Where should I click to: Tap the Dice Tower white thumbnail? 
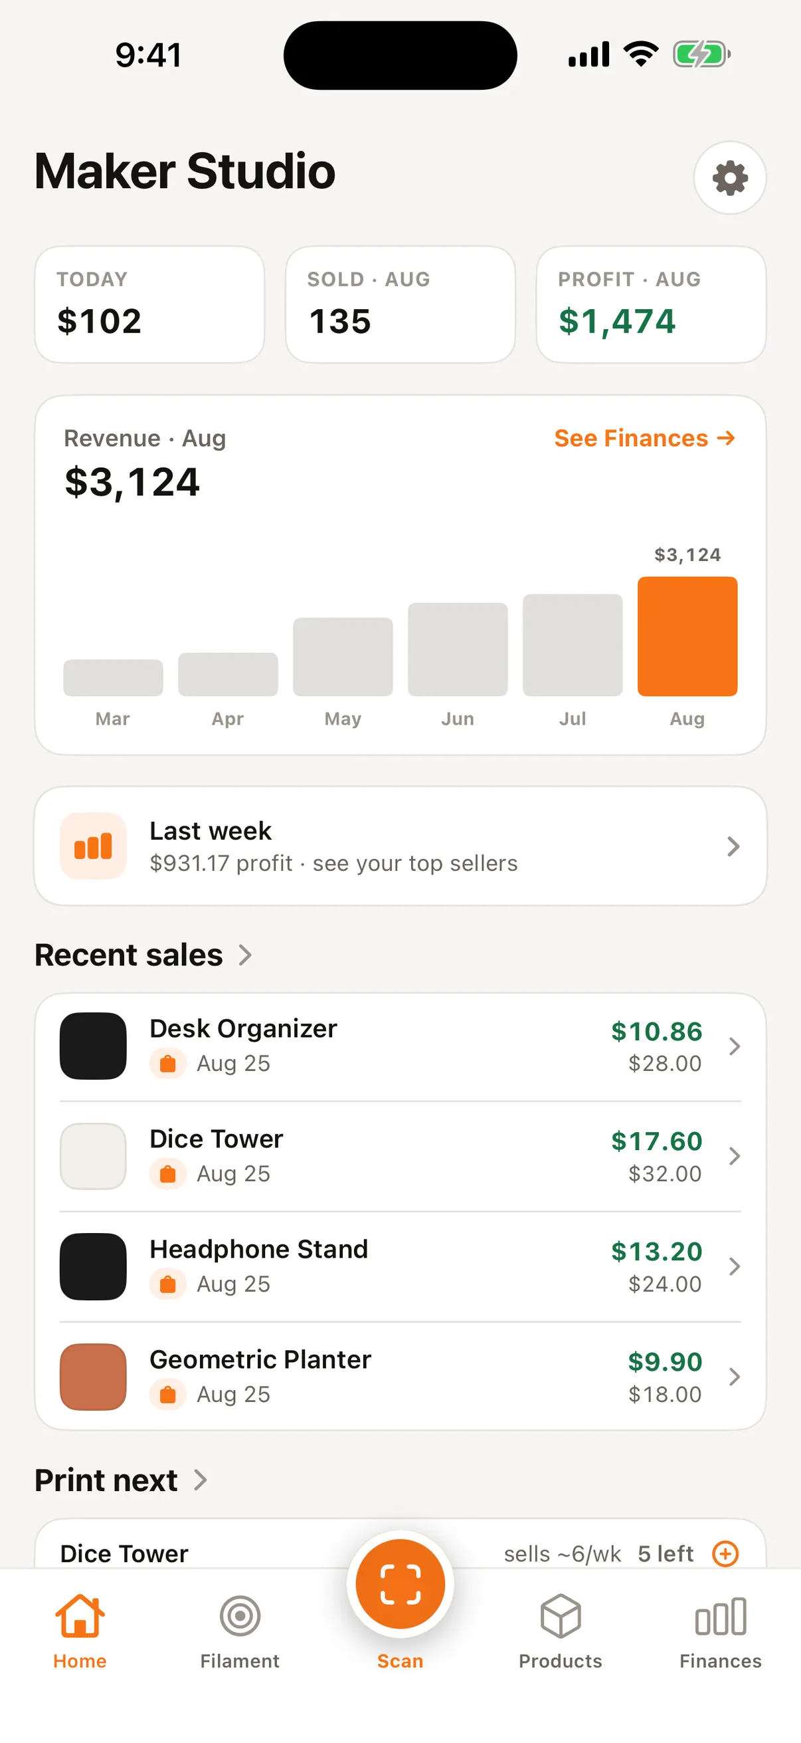pyautogui.click(x=93, y=1155)
